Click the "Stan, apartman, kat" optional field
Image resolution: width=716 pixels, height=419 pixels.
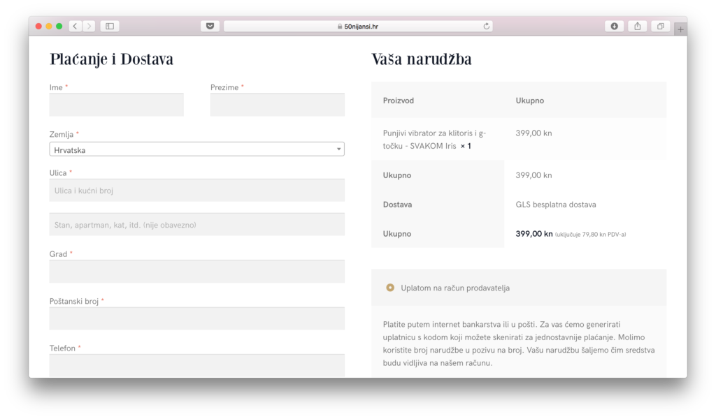(x=196, y=225)
